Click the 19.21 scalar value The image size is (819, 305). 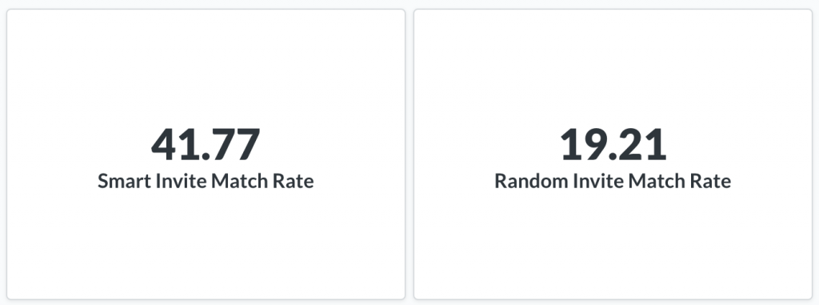point(613,144)
